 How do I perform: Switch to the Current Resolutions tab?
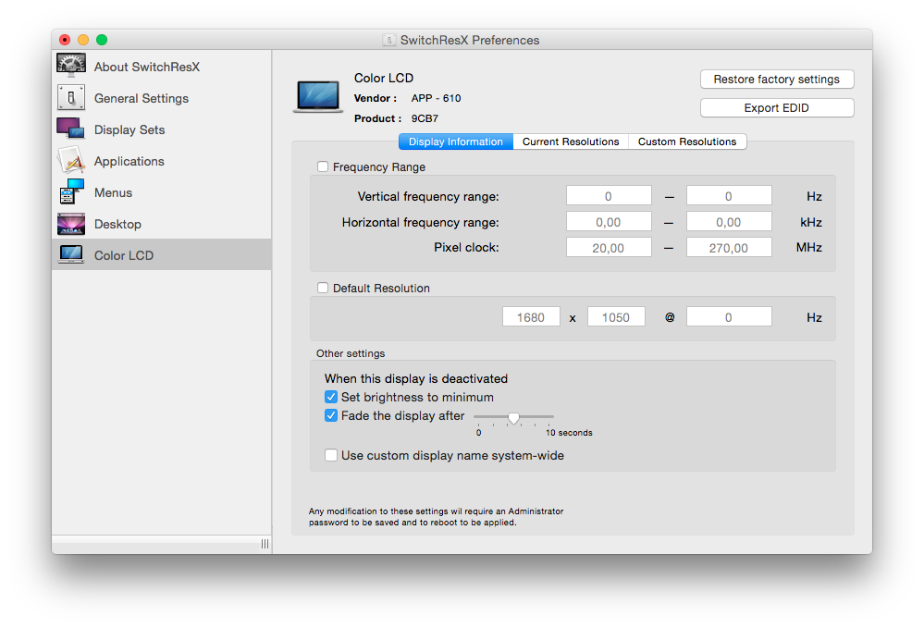tap(571, 142)
